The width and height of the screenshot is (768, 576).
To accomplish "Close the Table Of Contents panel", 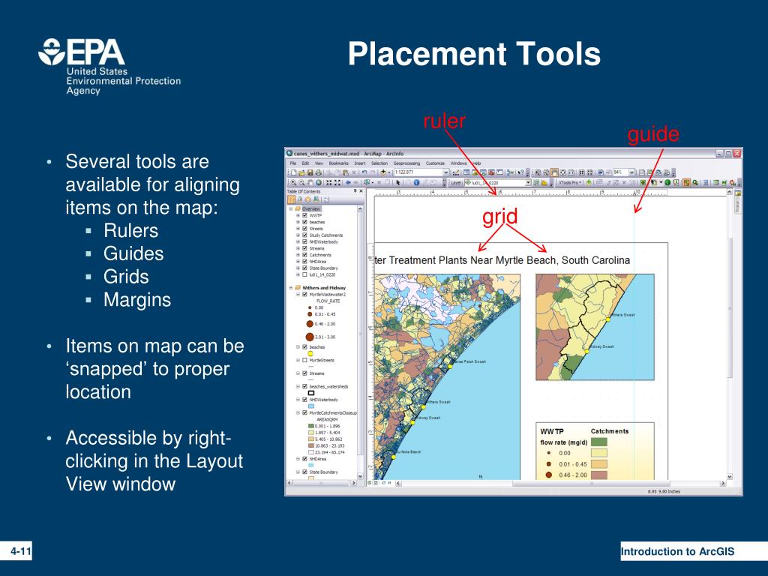I will (361, 191).
